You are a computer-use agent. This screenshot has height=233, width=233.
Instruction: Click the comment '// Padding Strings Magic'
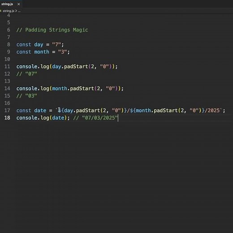tap(52, 30)
